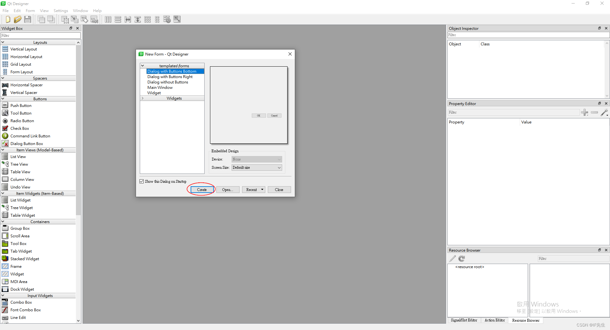The height and width of the screenshot is (330, 610).
Task: Collapse the Buttons category in Widget Box
Action: (x=3, y=99)
